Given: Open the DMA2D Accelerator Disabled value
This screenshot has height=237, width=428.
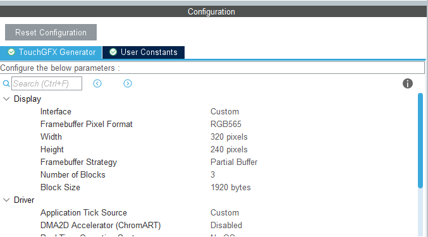Looking at the screenshot, I should [226, 225].
